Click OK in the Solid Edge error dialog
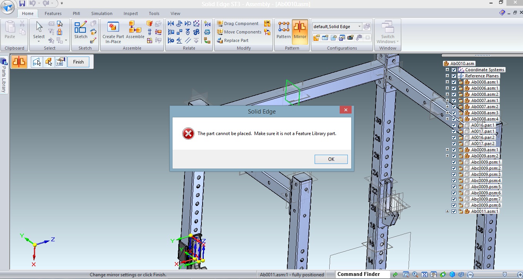The image size is (523, 279). click(x=331, y=159)
